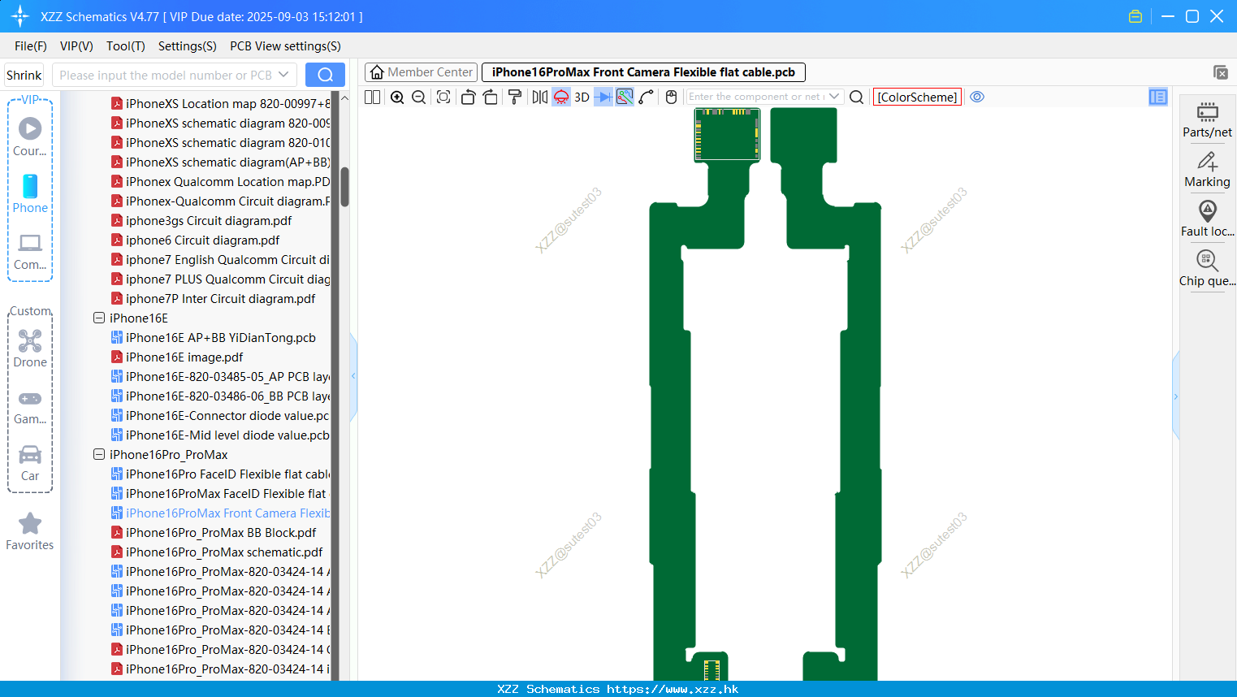Toggle the net routing display icon

(x=625, y=97)
